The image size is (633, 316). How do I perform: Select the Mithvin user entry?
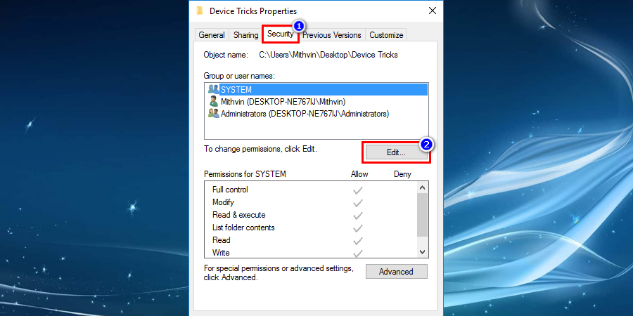(x=317, y=102)
